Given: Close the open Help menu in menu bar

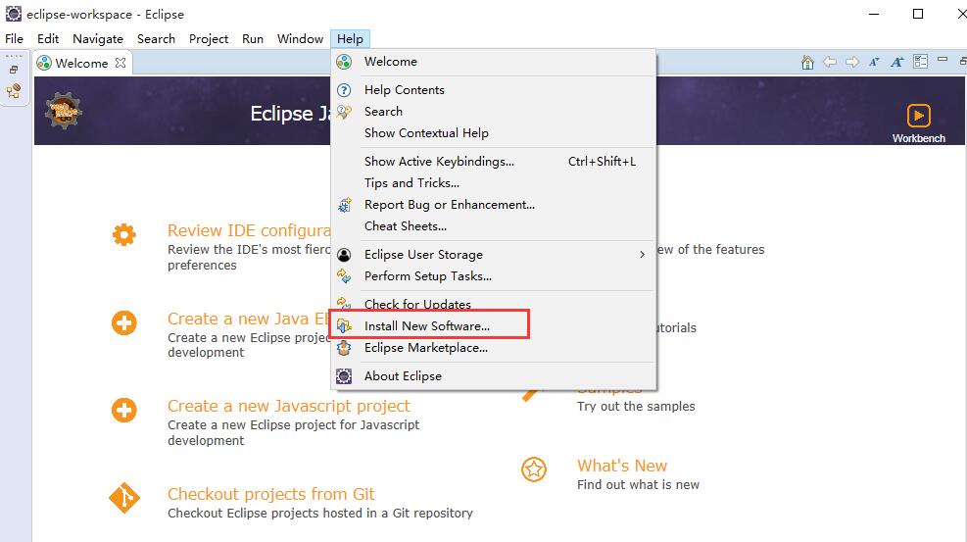Looking at the screenshot, I should click(x=351, y=39).
